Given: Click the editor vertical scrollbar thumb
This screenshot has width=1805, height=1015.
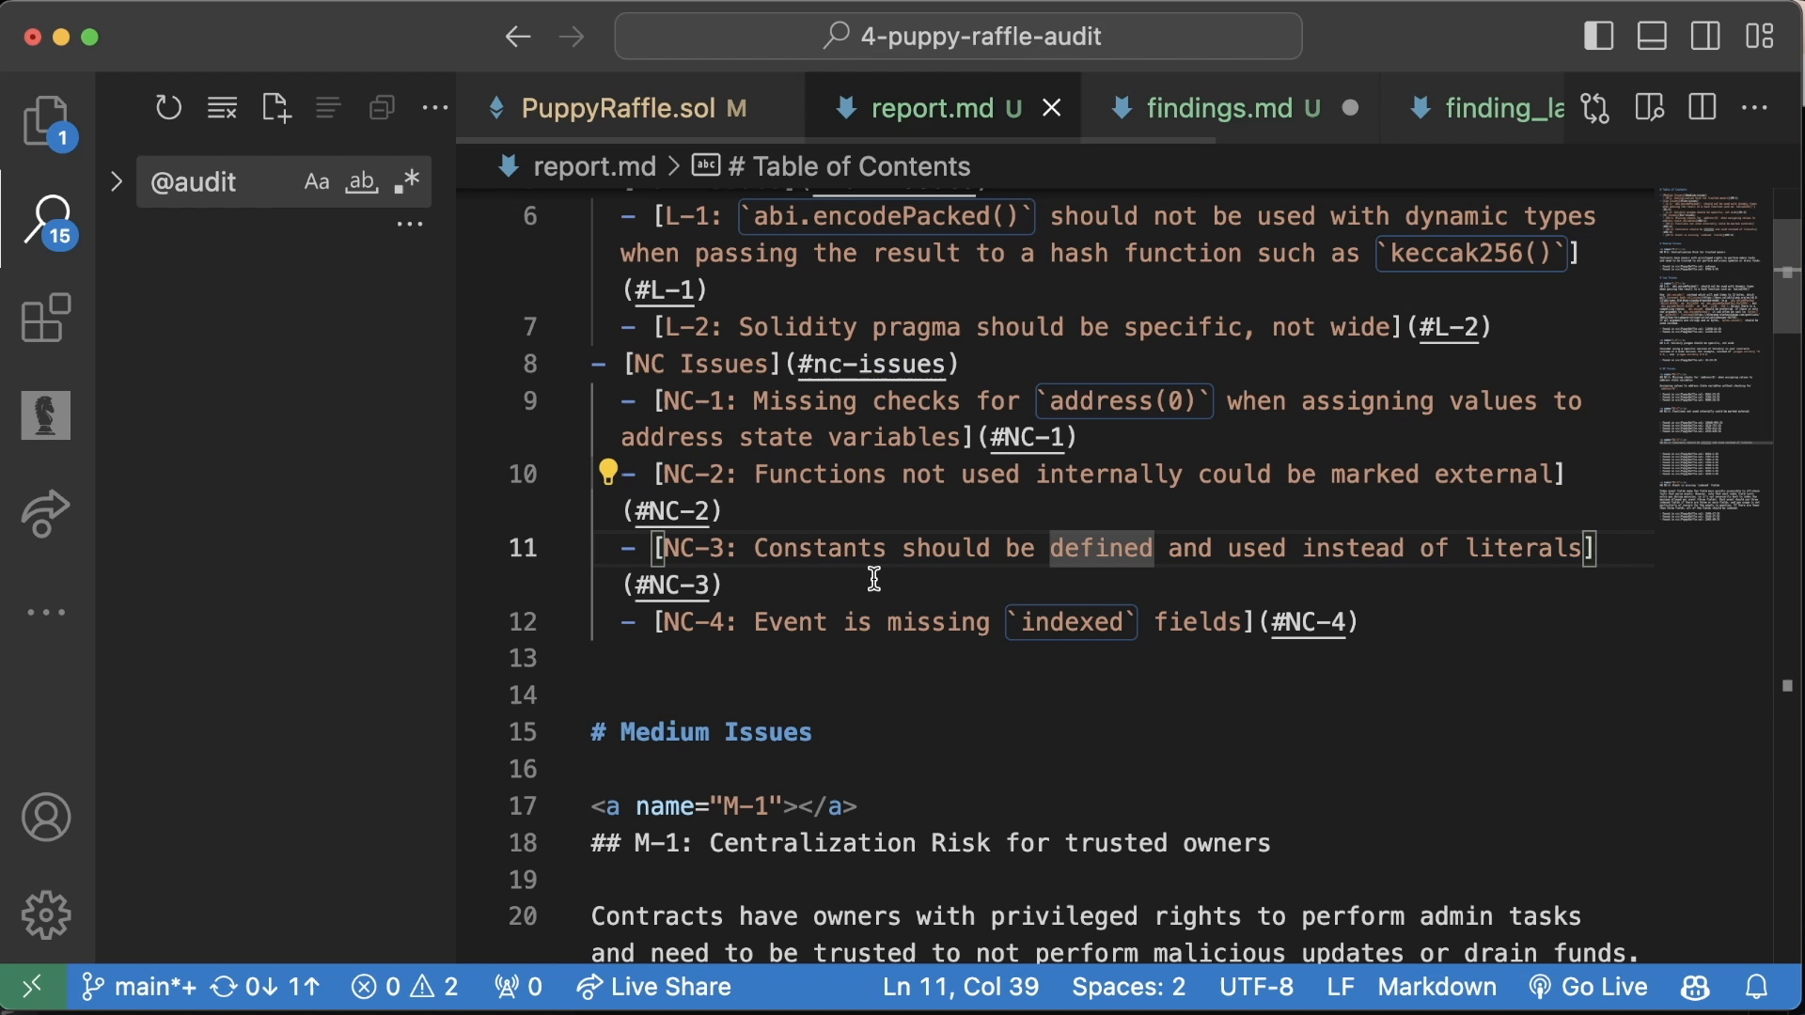Looking at the screenshot, I should [x=1787, y=276].
